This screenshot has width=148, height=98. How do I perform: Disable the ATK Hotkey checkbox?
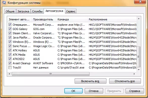10,50
